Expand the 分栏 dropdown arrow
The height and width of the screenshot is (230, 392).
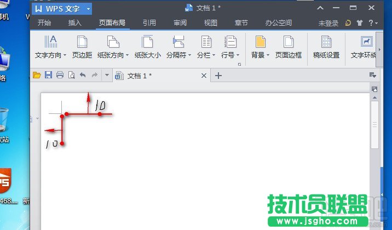pyautogui.click(x=214, y=55)
